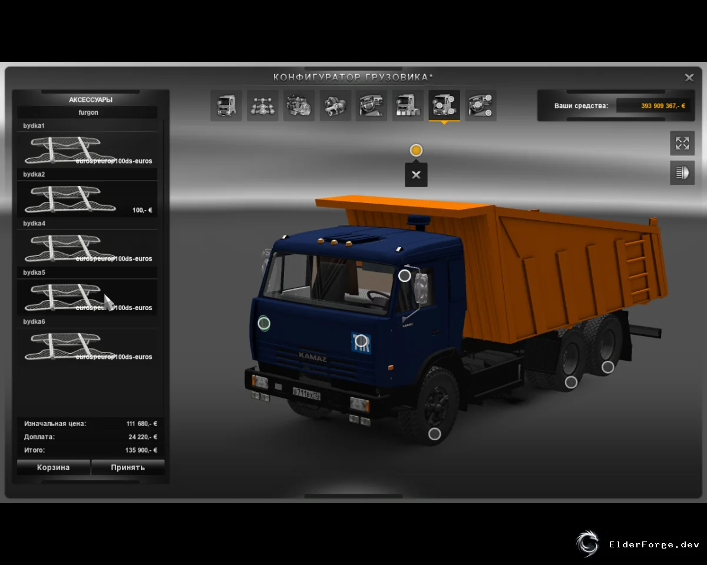Open the interior dashboard tab

pos(372,106)
